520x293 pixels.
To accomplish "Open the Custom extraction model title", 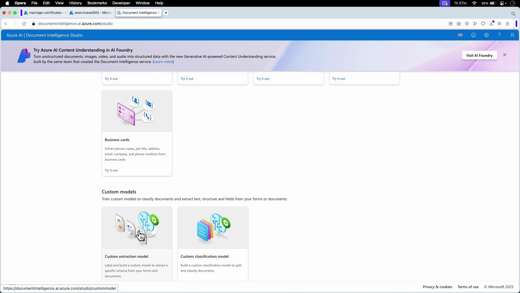I will [126, 257].
